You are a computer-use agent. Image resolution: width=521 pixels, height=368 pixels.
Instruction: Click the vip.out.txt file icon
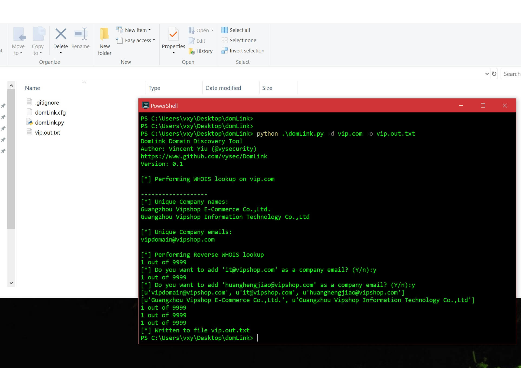pos(30,132)
